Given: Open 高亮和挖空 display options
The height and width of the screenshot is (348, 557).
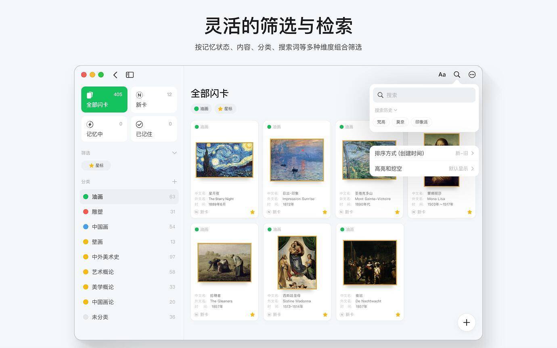Looking at the screenshot, I should click(424, 169).
